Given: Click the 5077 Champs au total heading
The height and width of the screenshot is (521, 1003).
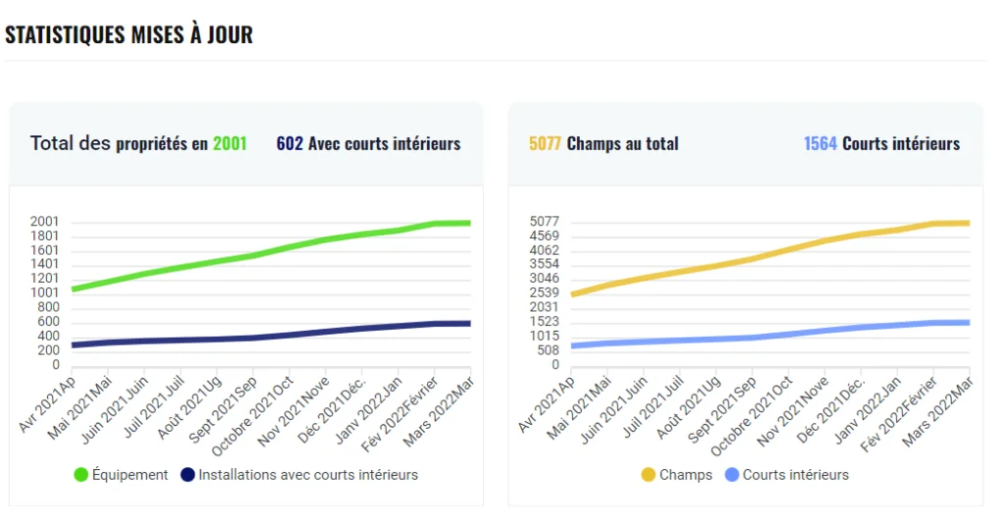Looking at the screenshot, I should [x=603, y=144].
